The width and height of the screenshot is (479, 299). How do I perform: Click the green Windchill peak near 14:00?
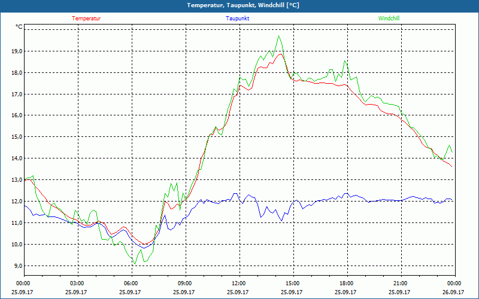pos(278,36)
